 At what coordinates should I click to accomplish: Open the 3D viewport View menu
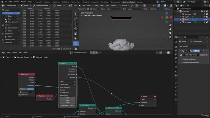pos(96,6)
